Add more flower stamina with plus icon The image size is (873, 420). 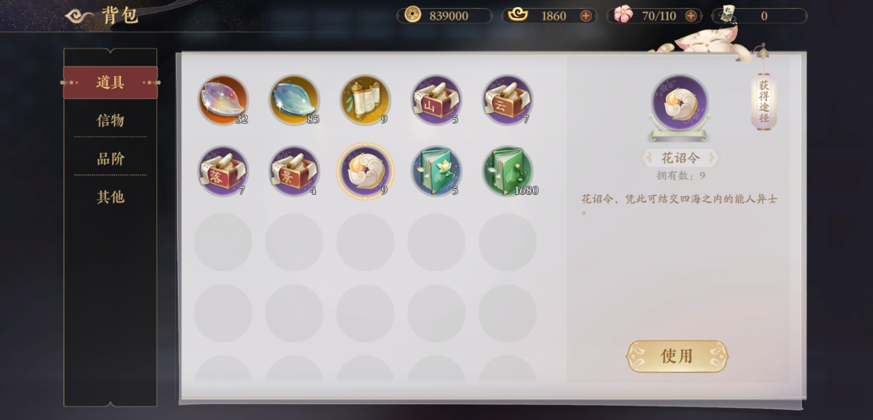coord(691,16)
